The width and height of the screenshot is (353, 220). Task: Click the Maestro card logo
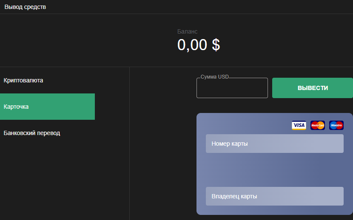click(x=336, y=125)
